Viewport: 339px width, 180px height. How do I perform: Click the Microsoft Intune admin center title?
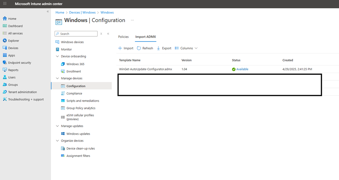coord(38,4)
